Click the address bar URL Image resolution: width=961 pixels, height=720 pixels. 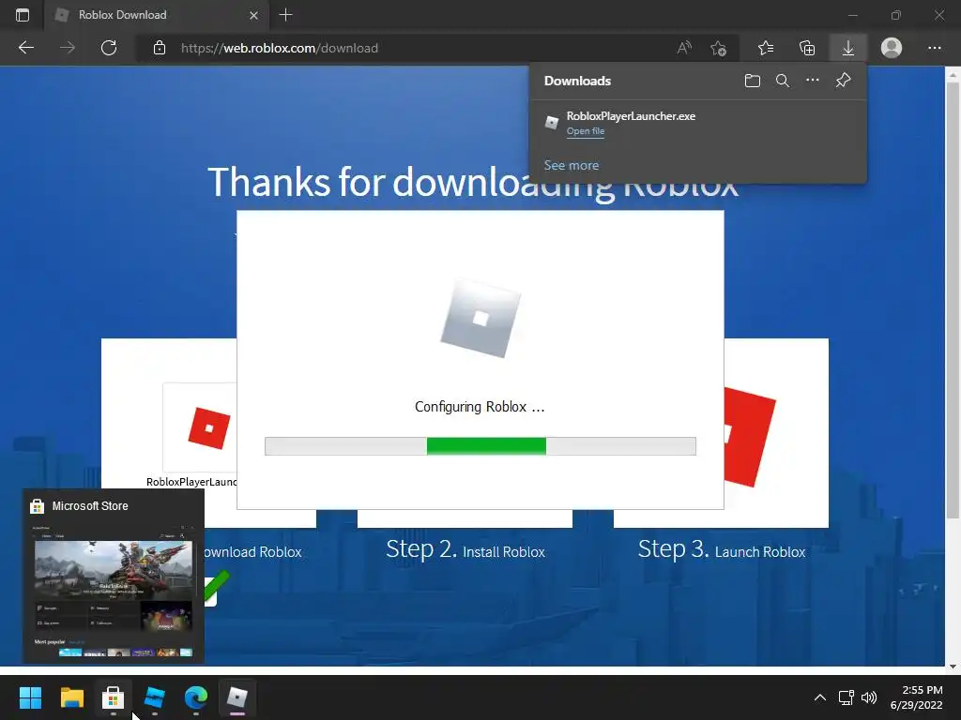(x=280, y=48)
